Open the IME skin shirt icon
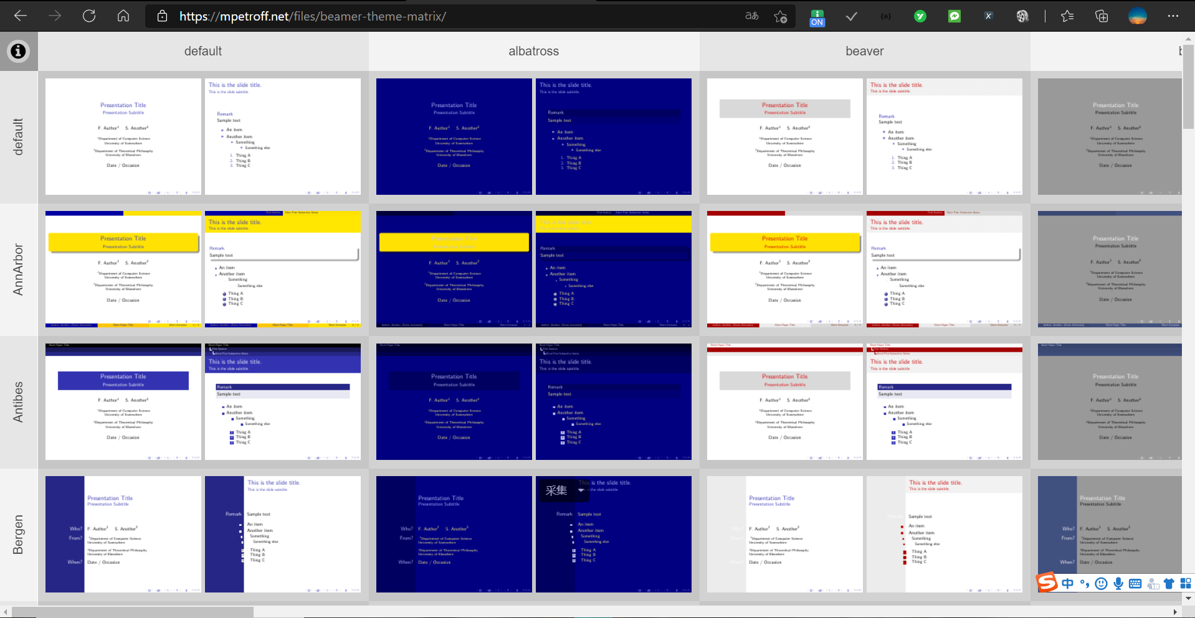1195x618 pixels. pyautogui.click(x=1169, y=583)
